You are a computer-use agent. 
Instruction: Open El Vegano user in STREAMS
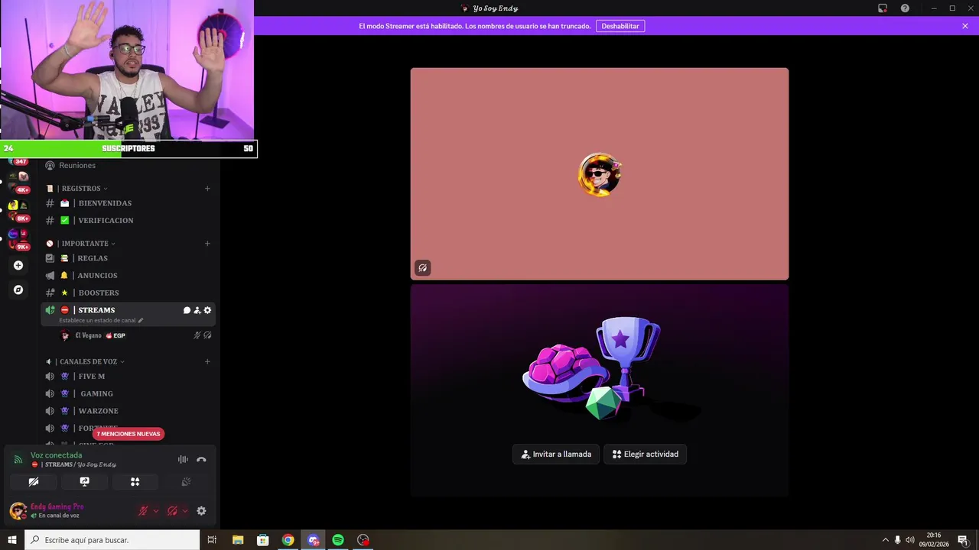88,335
